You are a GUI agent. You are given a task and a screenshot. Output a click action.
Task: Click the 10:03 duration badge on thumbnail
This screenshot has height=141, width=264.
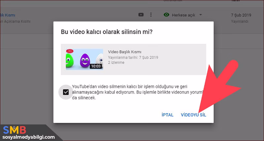point(96,66)
